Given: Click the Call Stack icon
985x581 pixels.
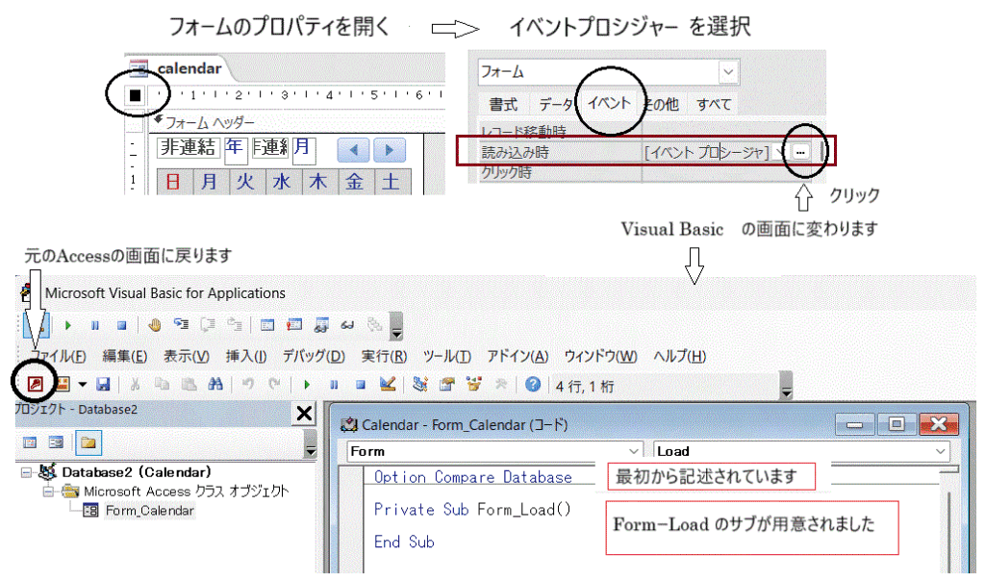Looking at the screenshot, I should click(x=375, y=325).
